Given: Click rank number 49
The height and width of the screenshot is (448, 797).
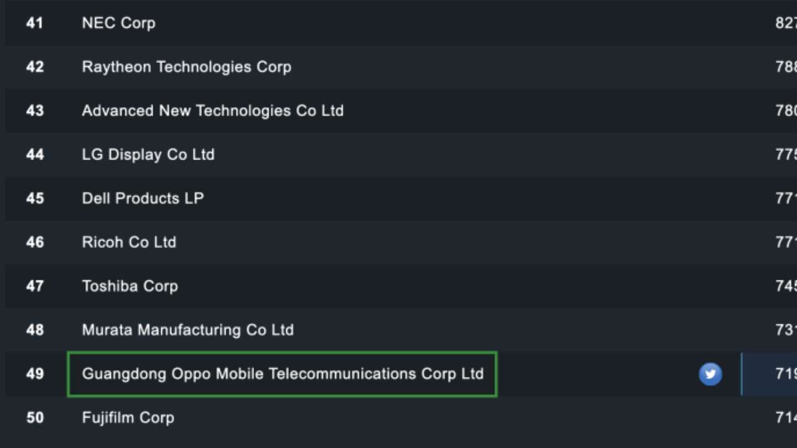Looking at the screenshot, I should pos(35,374).
